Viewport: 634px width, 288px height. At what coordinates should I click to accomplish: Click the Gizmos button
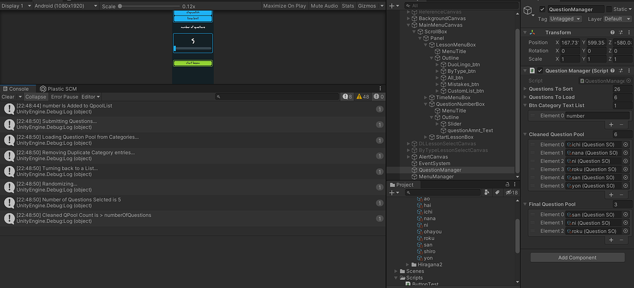tap(367, 6)
